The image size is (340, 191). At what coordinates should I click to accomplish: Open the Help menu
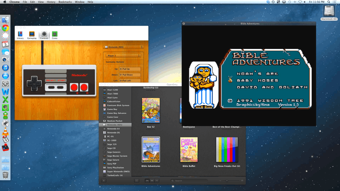90,2
